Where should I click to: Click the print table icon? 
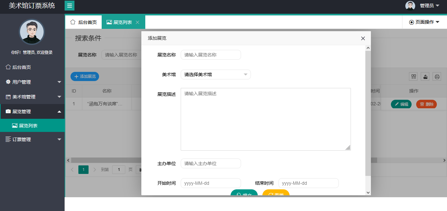(x=437, y=76)
